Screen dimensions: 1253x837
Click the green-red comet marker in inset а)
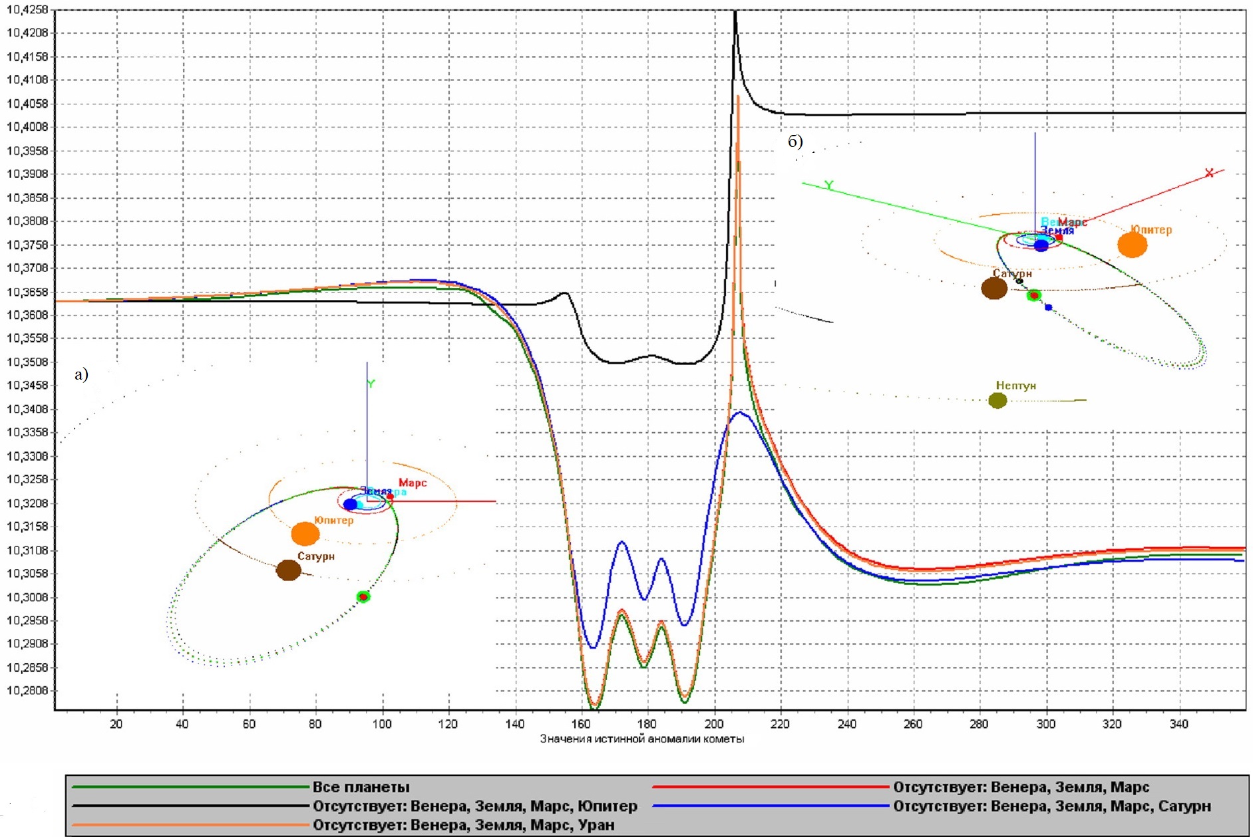click(x=363, y=597)
